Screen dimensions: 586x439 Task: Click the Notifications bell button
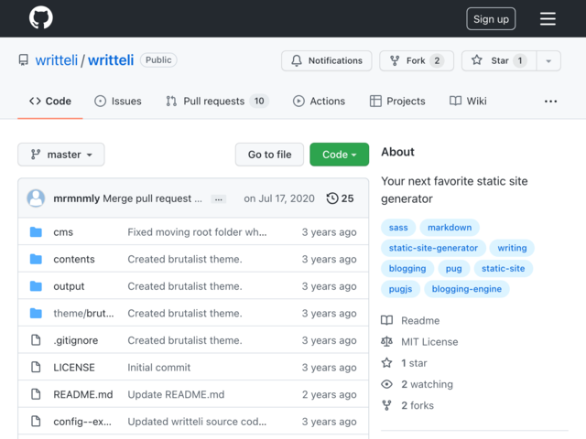[327, 60]
